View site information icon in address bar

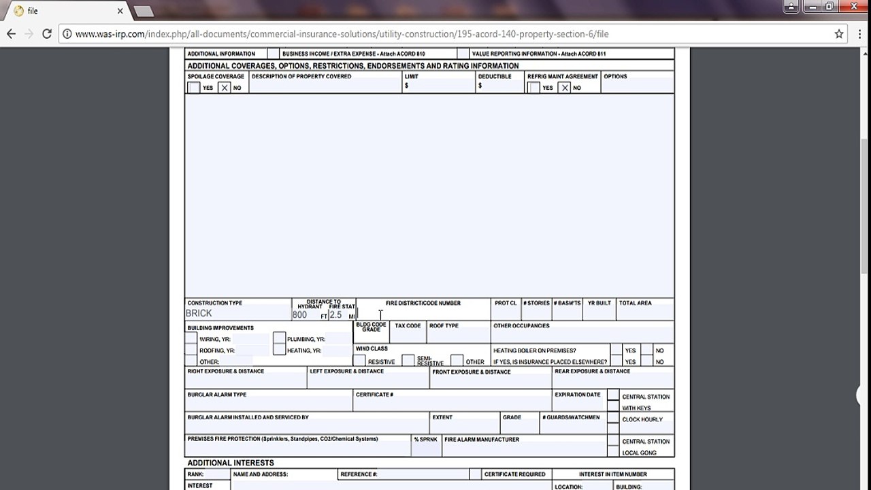click(x=67, y=33)
